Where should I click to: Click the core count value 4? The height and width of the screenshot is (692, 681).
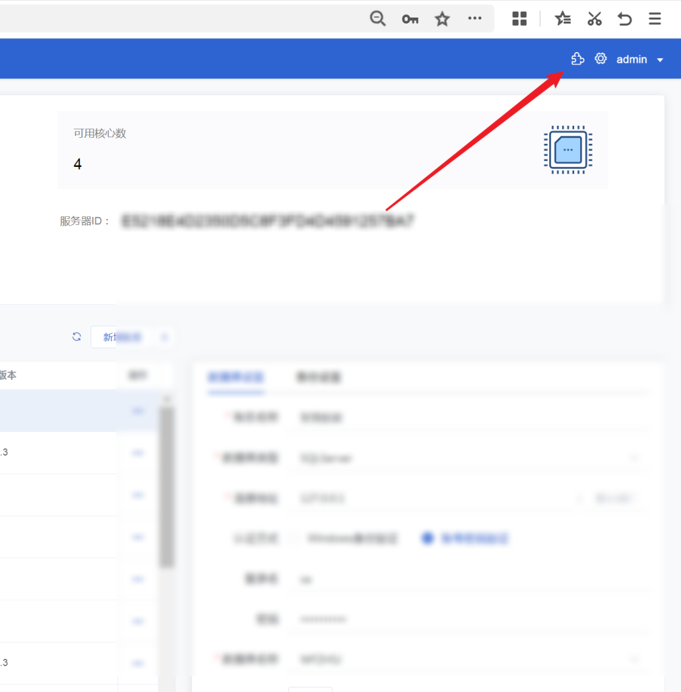coord(78,164)
